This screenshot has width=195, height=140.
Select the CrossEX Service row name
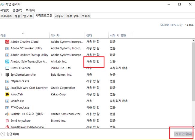20,68
